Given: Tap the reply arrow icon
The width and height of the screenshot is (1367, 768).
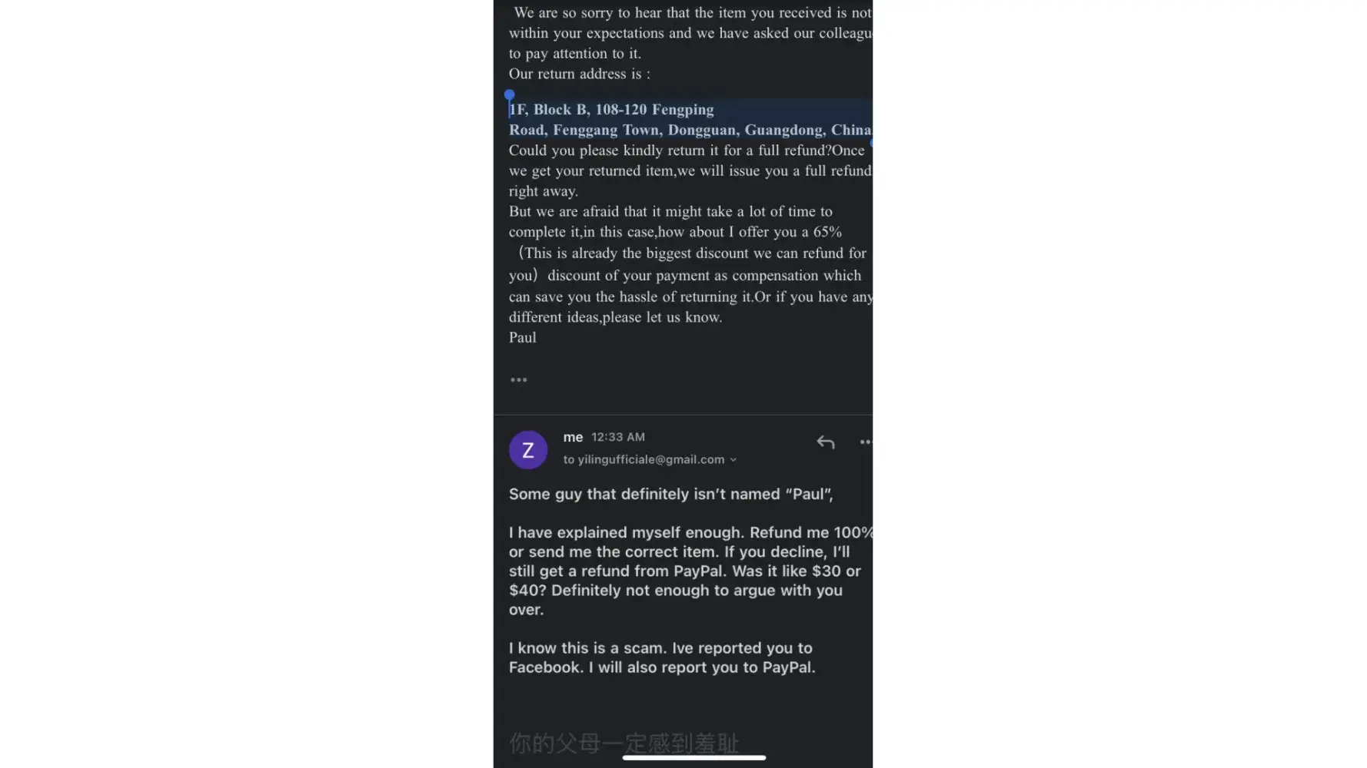Looking at the screenshot, I should click(x=825, y=442).
